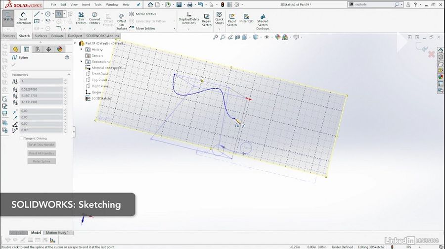Open the Smart Dimension dropdown arrow
The height and width of the screenshot is (249, 445).
pos(23,29)
